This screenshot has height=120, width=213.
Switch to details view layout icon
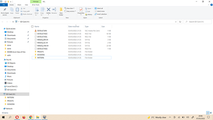tap(208, 113)
